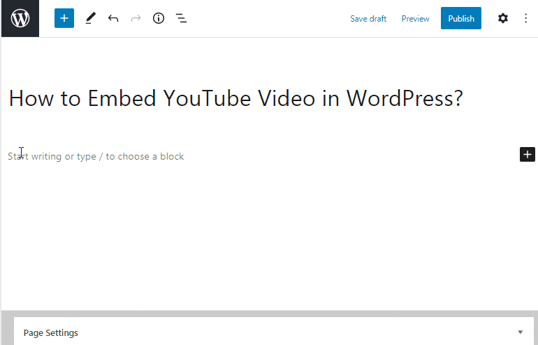Open the three-dot options menu
The height and width of the screenshot is (345, 538).
[x=525, y=18]
